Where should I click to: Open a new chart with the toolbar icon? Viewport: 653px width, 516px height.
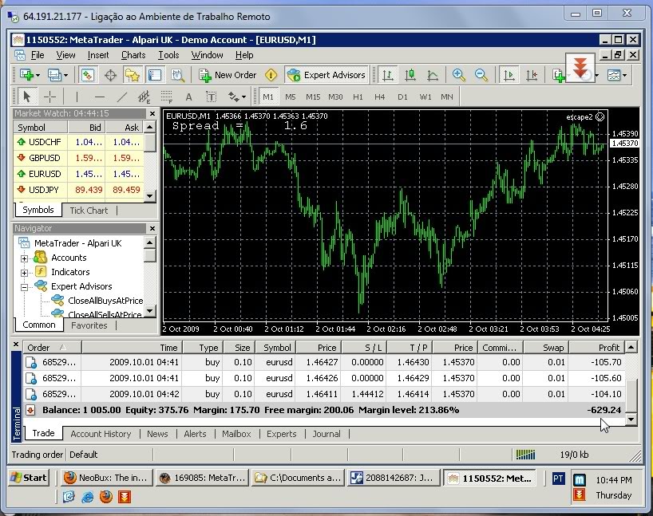[26, 75]
